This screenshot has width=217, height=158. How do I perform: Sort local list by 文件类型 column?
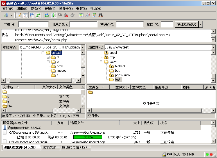(69, 87)
